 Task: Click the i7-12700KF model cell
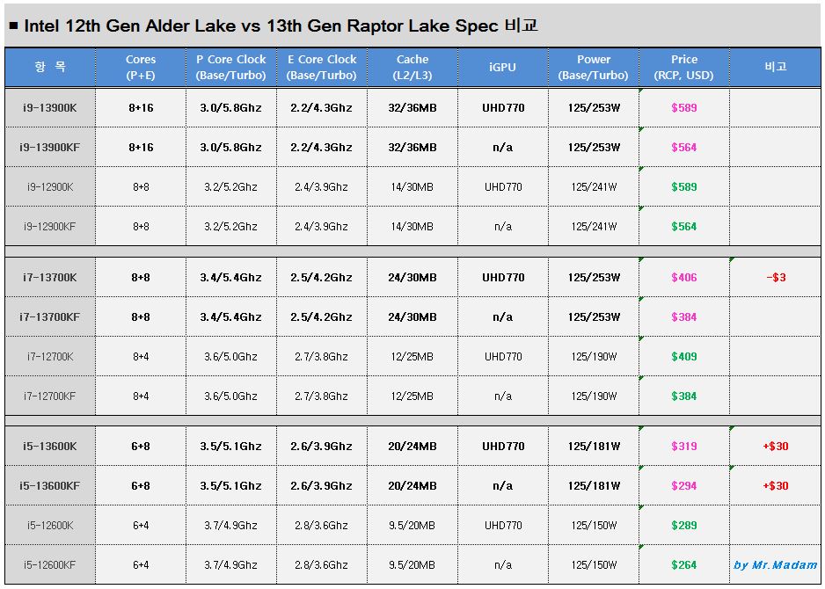(50, 396)
